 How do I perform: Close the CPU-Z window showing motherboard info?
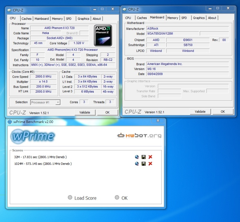pos(228,8)
